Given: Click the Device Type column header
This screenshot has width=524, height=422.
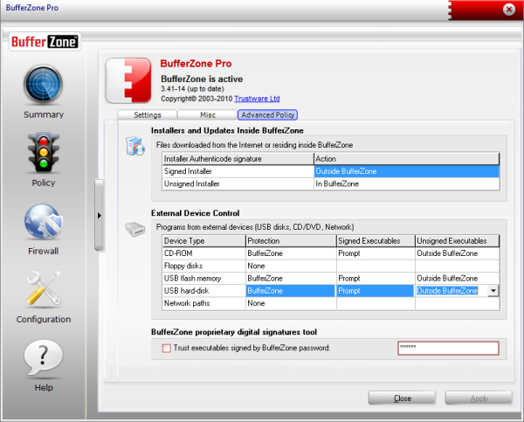Looking at the screenshot, I should click(203, 241).
